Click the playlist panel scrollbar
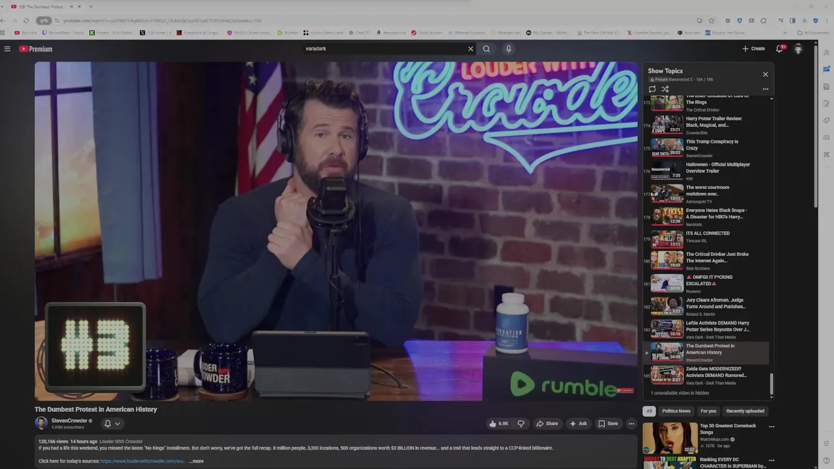Viewport: 834px width, 469px height. 772,384
